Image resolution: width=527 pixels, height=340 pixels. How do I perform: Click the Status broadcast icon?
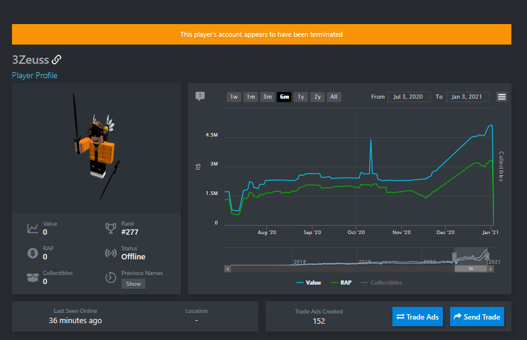(x=111, y=253)
